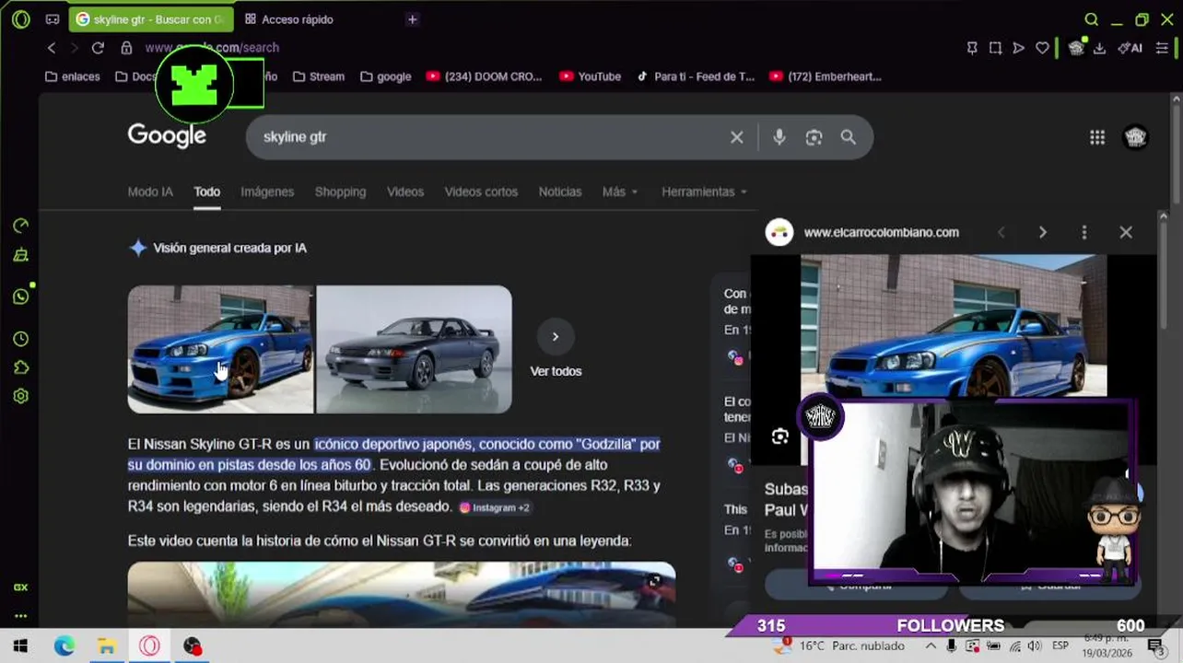This screenshot has width=1183, height=663.
Task: Open the enlaces bookmarks folder
Action: click(x=72, y=76)
